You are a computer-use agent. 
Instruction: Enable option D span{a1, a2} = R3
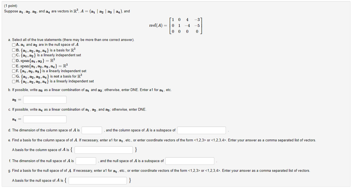pos(13,60)
